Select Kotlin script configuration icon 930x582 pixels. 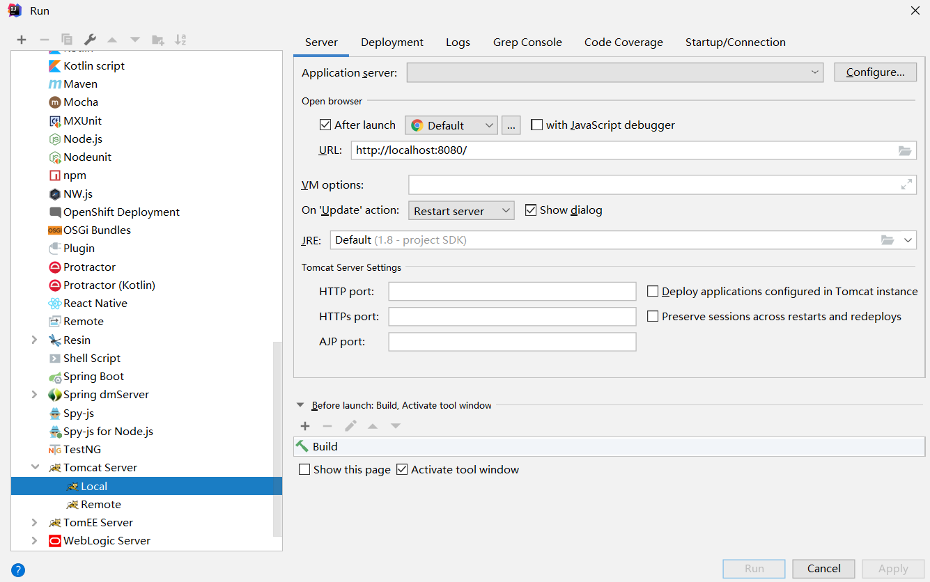tap(55, 66)
